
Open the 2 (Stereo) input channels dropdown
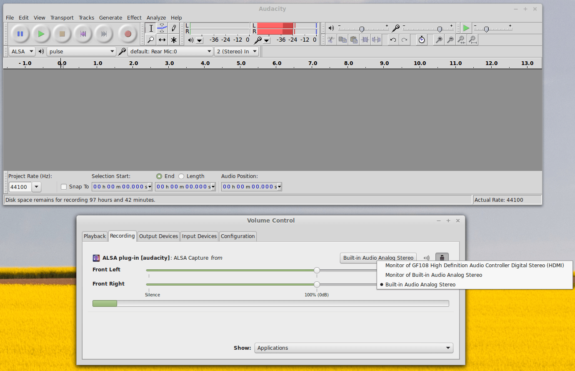(236, 51)
